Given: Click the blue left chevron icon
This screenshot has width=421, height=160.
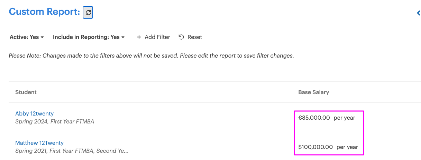Looking at the screenshot, I should [418, 13].
